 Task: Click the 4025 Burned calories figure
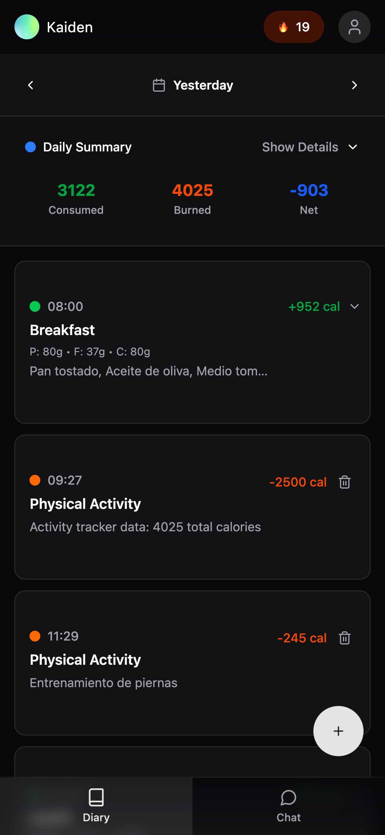pos(192,190)
